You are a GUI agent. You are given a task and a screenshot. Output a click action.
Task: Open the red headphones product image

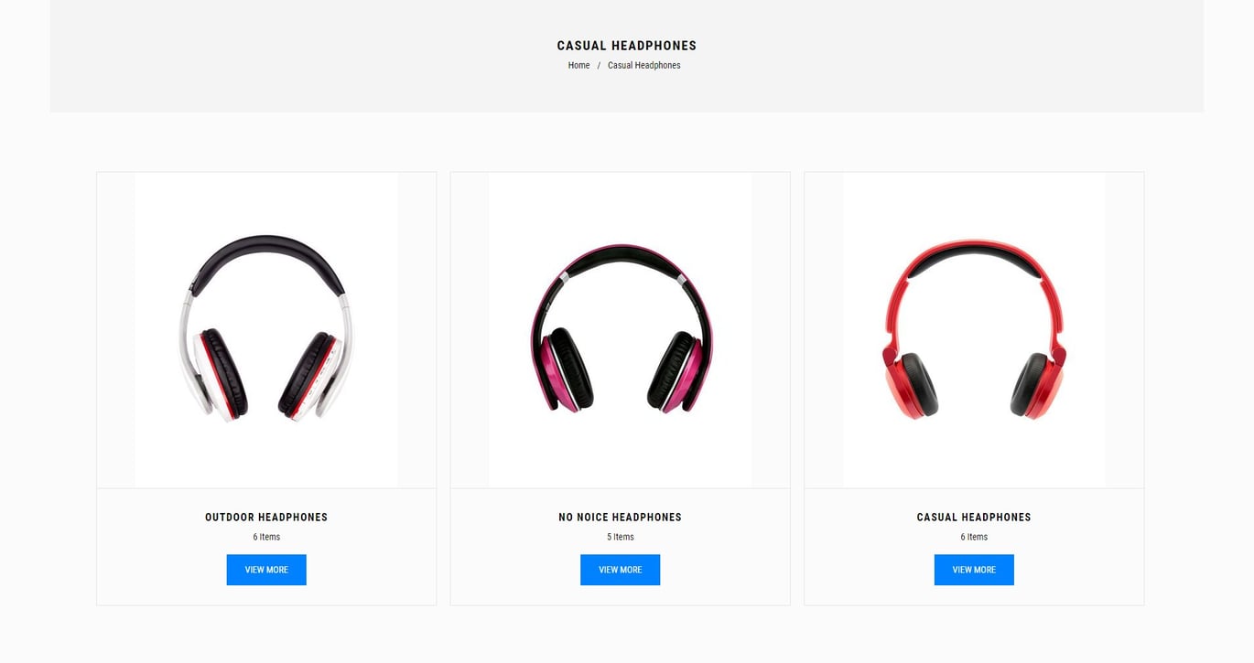[974, 330]
